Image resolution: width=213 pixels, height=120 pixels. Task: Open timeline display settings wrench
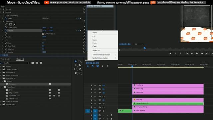107,66
